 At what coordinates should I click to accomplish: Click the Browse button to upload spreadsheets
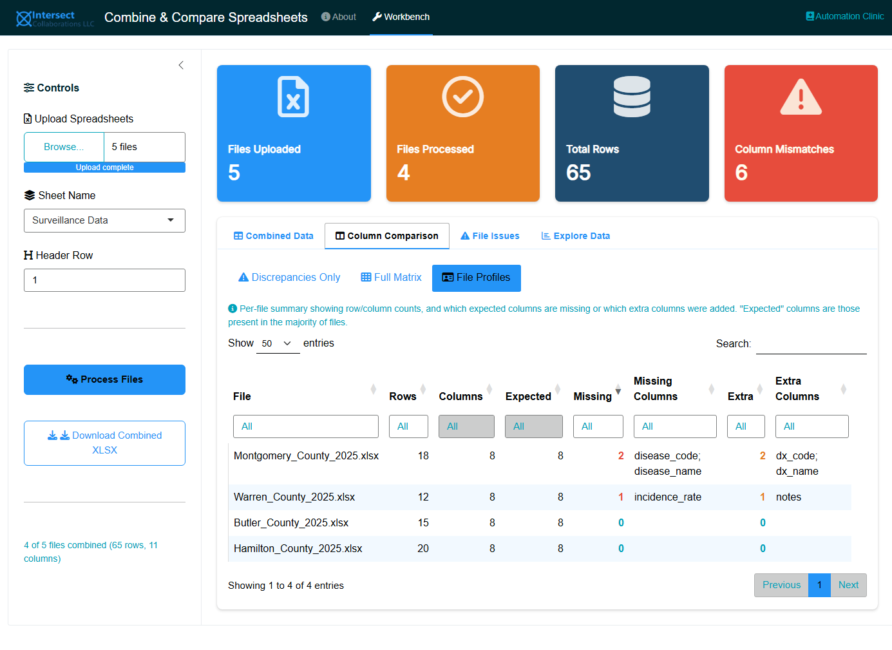click(x=64, y=147)
